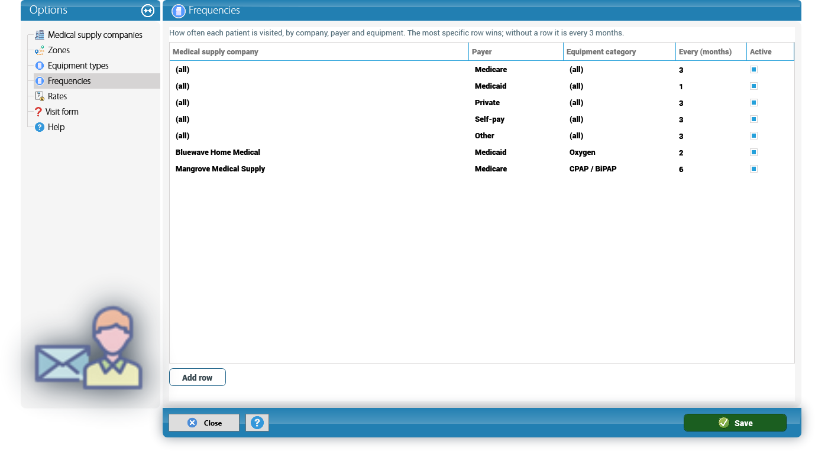Click the Equipment types icon in sidebar

(x=40, y=66)
